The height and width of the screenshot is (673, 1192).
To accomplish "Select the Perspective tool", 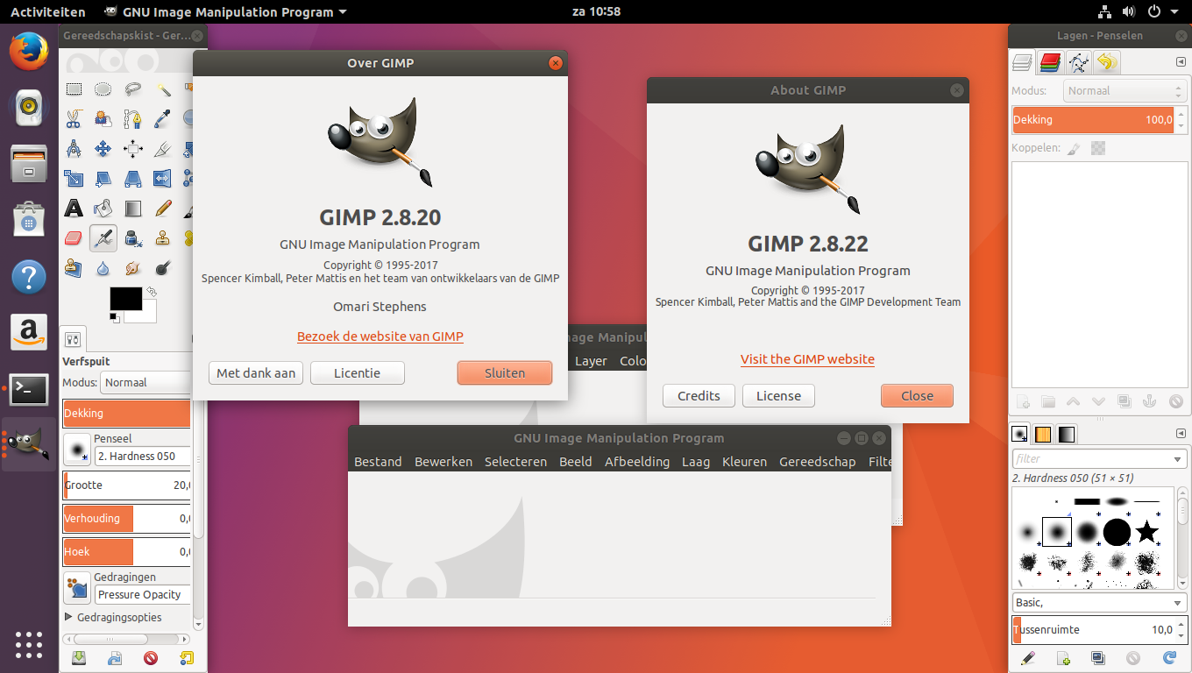I will pos(133,178).
